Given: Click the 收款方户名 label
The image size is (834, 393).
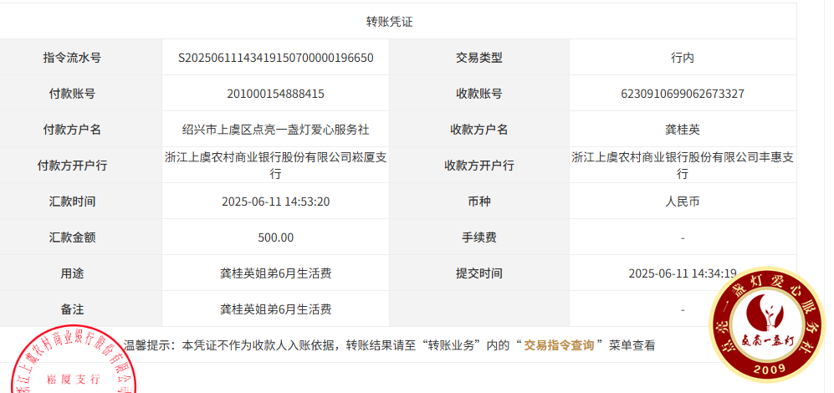Looking at the screenshot, I should point(479,130).
